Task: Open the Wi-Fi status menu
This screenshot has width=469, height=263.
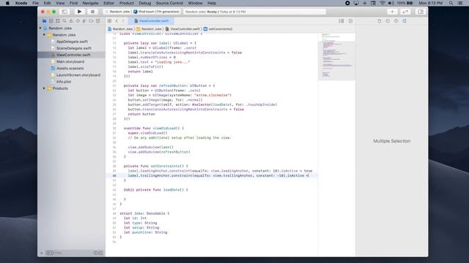Action: click(x=383, y=3)
